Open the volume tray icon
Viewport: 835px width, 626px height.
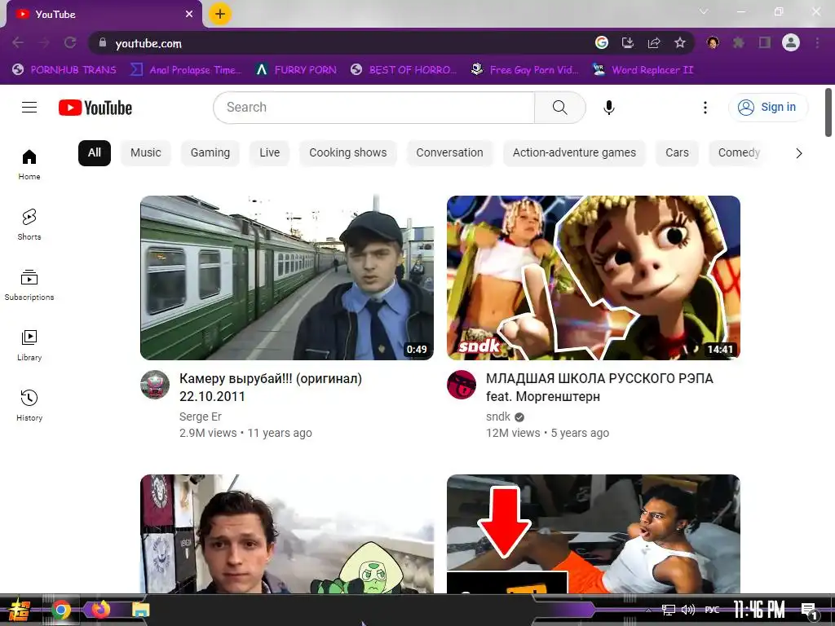tap(688, 610)
